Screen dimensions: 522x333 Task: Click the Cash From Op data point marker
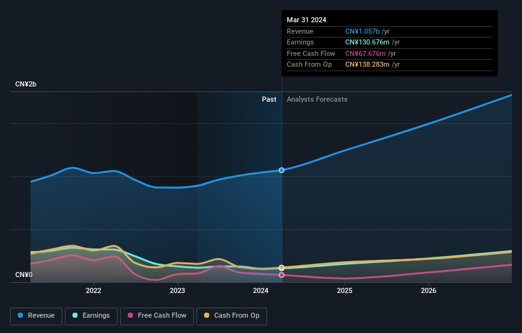tap(282, 268)
